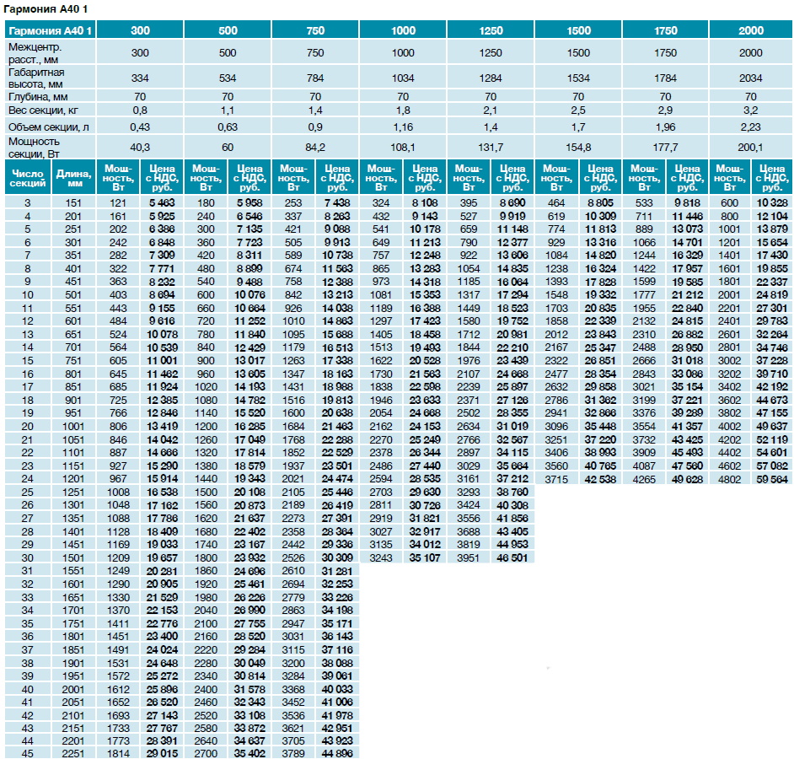
Task: Click section volume value "1,7"
Action: click(x=578, y=126)
